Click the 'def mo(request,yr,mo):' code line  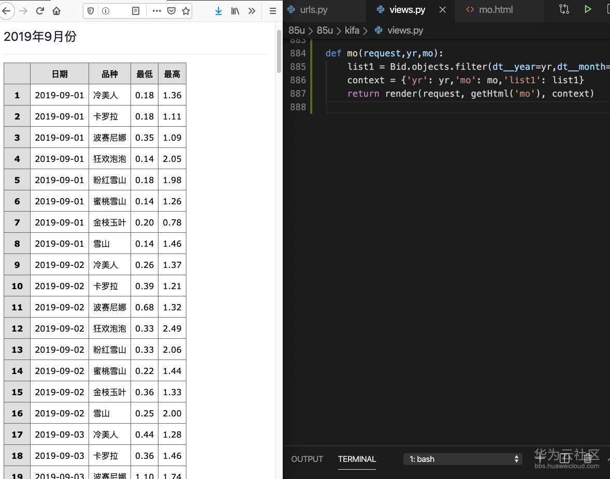pos(384,53)
